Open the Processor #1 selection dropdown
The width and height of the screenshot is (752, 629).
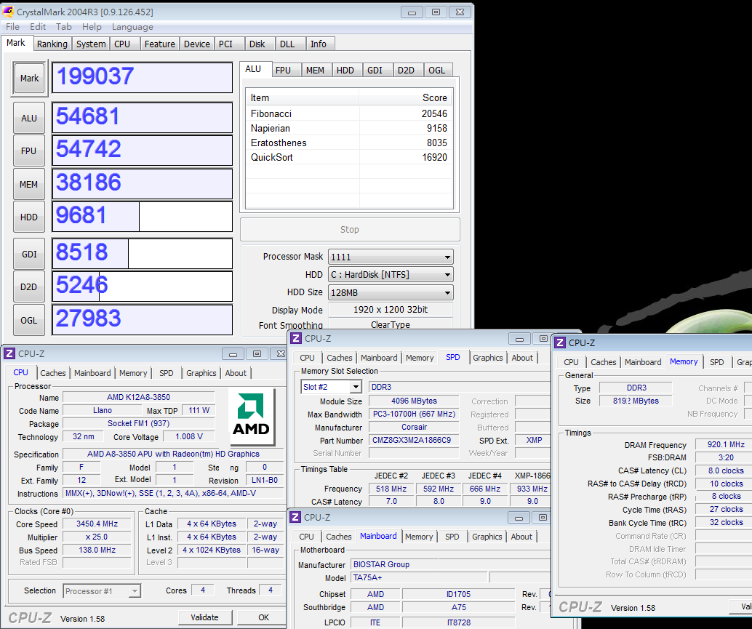click(x=102, y=591)
